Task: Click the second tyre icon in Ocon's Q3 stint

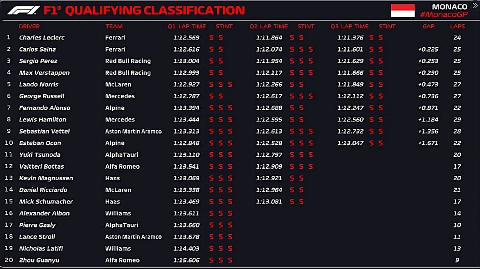Action: pos(381,143)
